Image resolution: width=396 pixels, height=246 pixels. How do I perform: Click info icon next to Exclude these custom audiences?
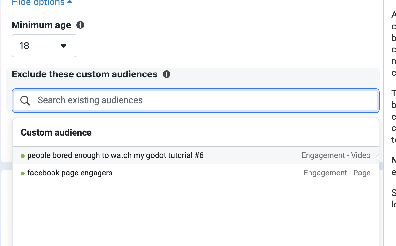pyautogui.click(x=167, y=74)
